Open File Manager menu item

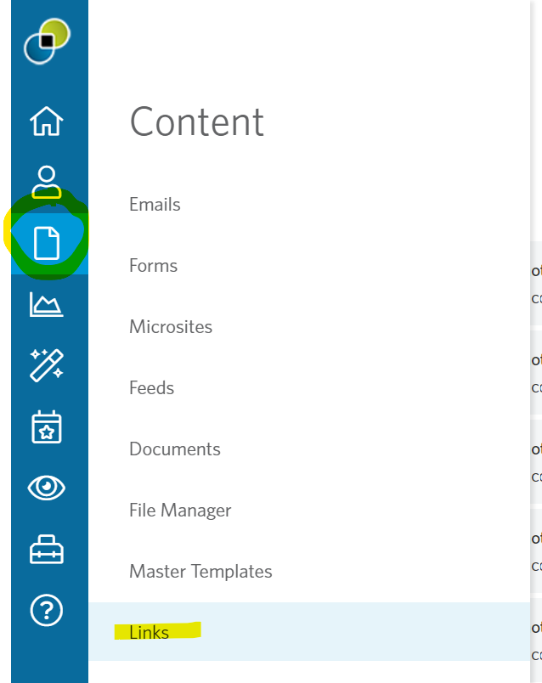point(180,510)
